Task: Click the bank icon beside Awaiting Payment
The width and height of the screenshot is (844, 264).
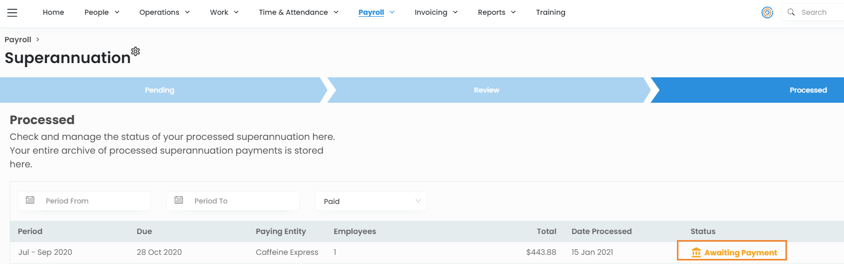Action: (696, 252)
